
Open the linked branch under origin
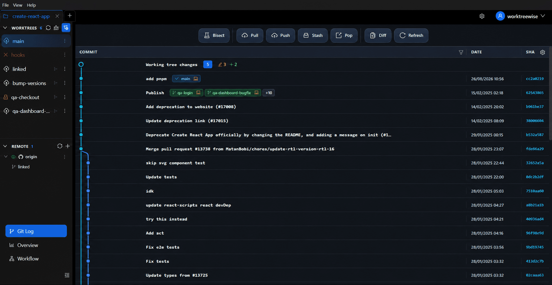[24, 167]
